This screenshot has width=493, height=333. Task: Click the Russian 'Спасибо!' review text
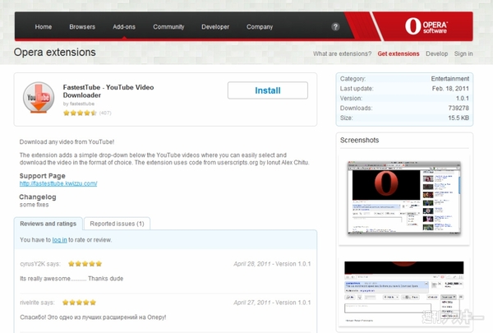(x=93, y=317)
